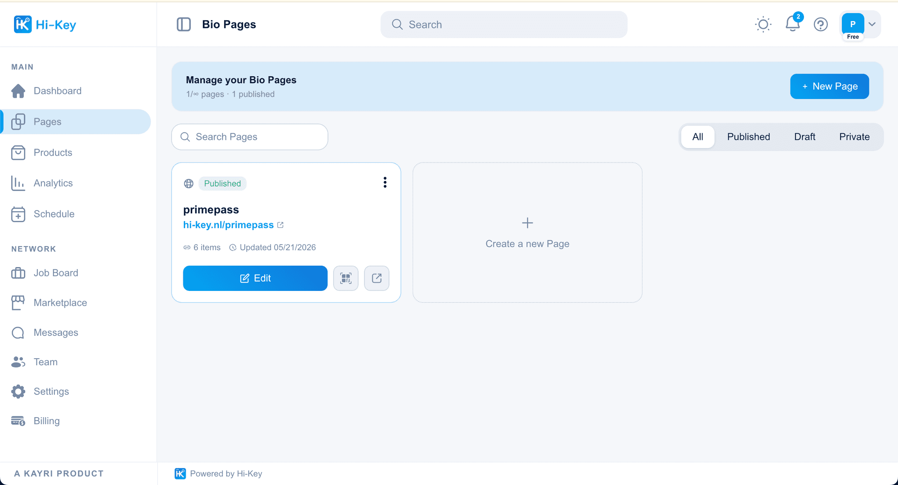Open hi-key.nl/primepass link

pos(228,225)
